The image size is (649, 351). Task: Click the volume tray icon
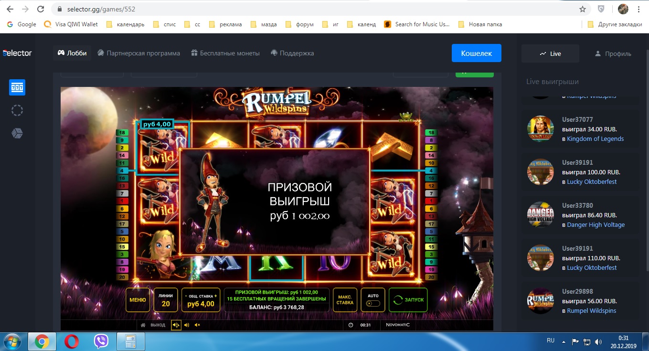tap(597, 341)
